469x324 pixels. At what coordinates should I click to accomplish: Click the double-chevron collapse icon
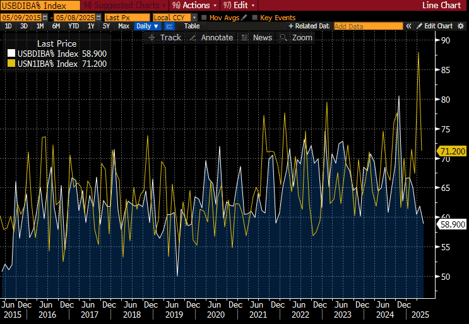pyautogui.click(x=408, y=26)
